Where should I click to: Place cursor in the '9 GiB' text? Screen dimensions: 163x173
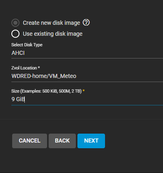[x=18, y=99]
